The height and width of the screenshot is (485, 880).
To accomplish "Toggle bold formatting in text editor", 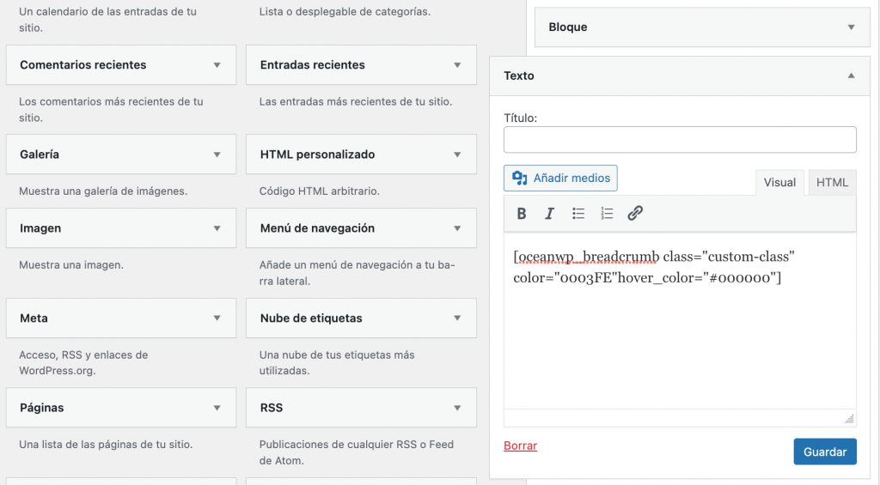I will [522, 214].
